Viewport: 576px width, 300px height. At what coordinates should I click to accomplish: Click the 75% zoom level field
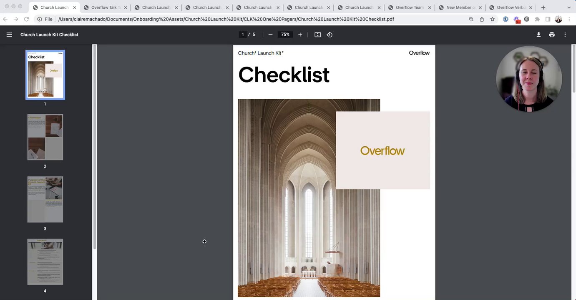coord(285,35)
